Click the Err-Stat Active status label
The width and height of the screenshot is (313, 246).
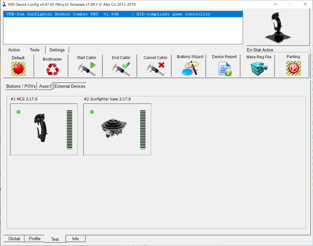(x=260, y=50)
